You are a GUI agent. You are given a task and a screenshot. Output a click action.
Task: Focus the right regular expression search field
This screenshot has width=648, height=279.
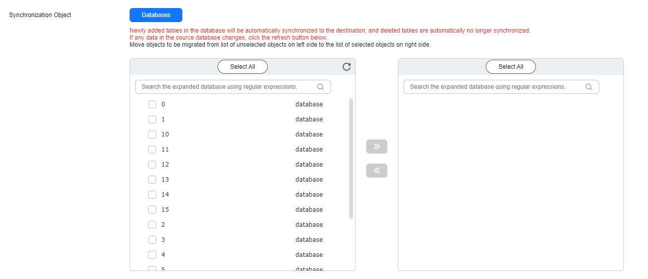click(501, 87)
